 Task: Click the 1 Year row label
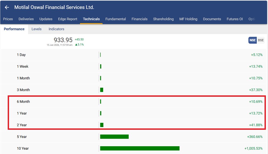pyautogui.click(x=22, y=113)
